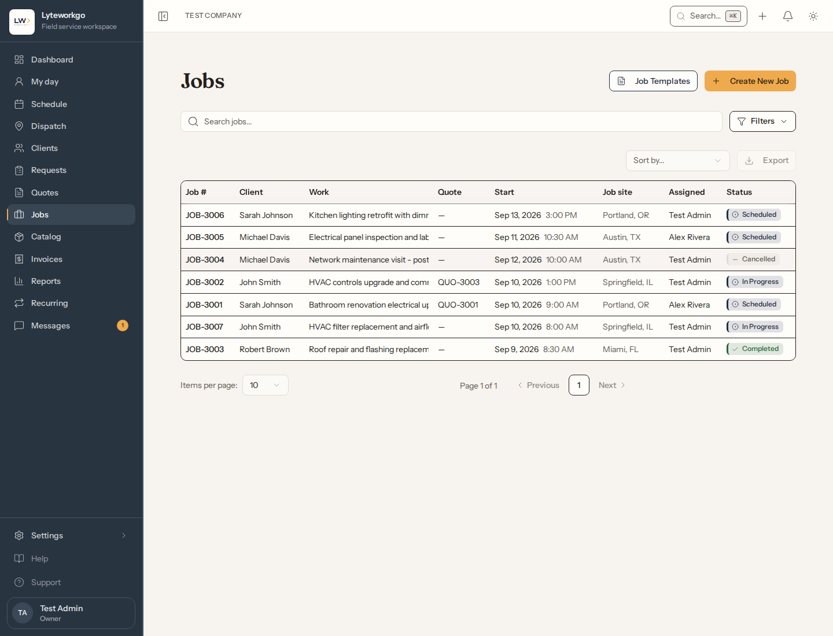Open job JOB-3006 row
The width and height of the screenshot is (833, 636).
pos(488,215)
